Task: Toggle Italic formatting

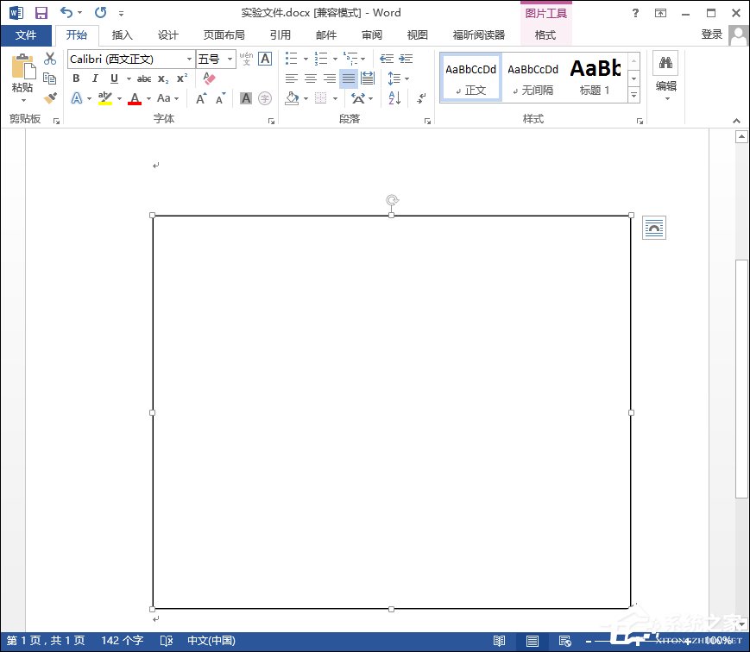Action: [95, 78]
